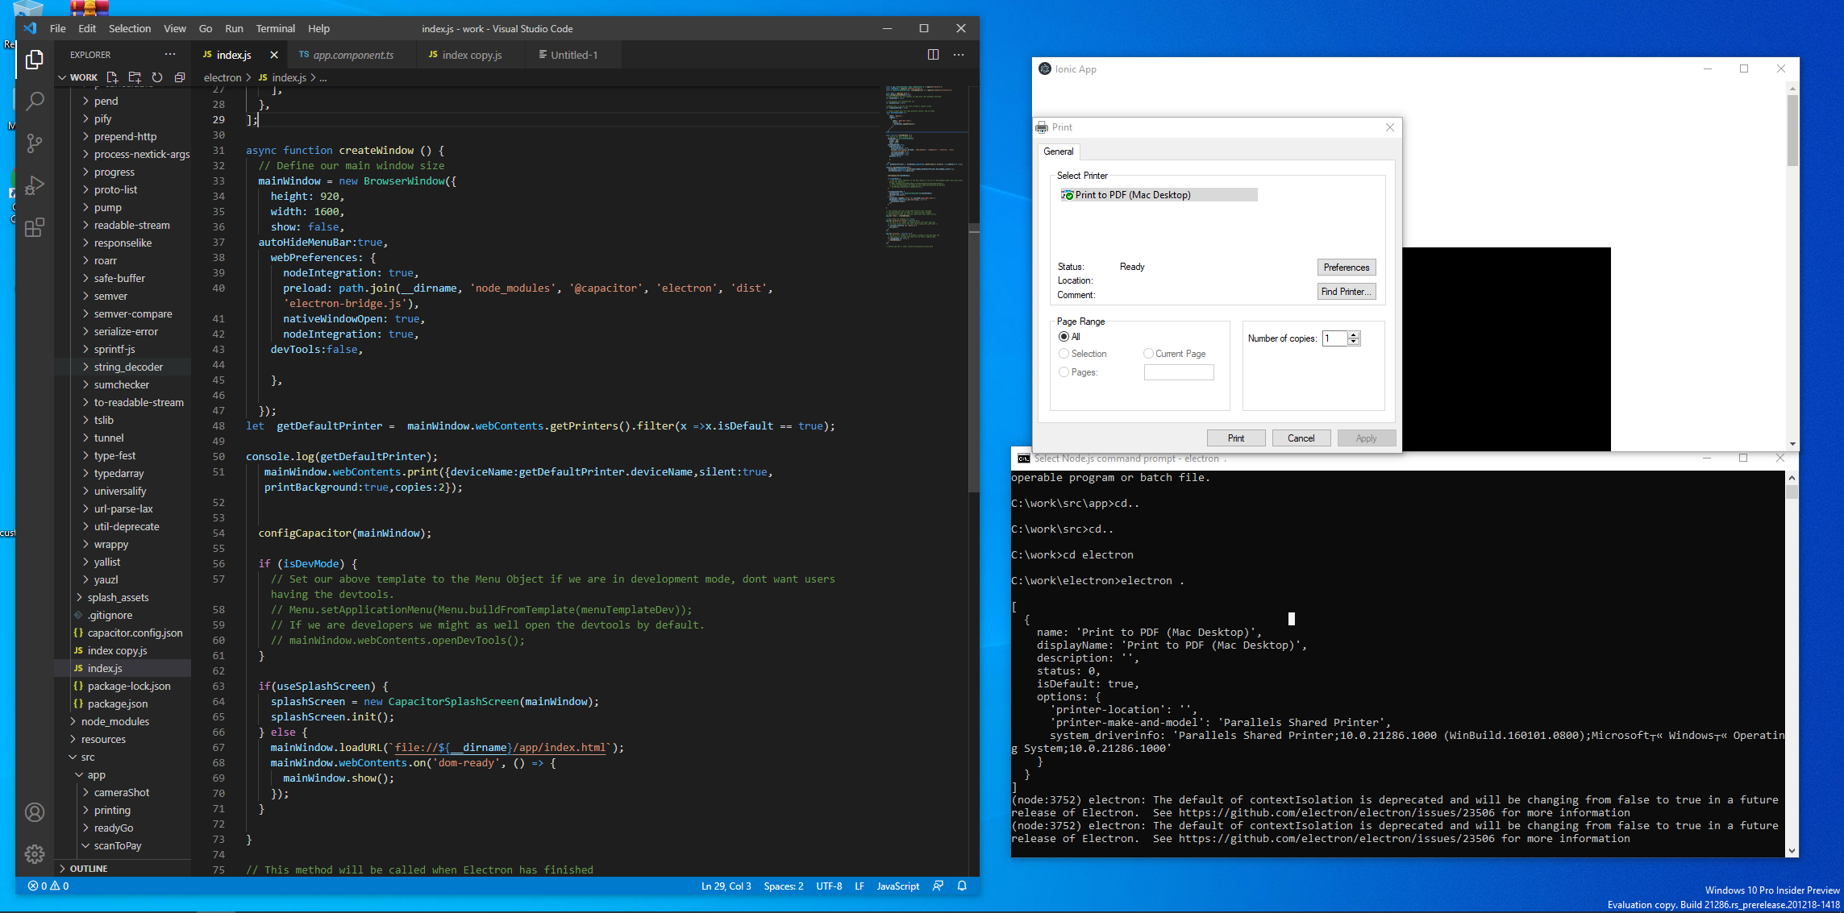1844x913 pixels.
Task: Collapse all folders in Explorer
Action: [x=179, y=77]
